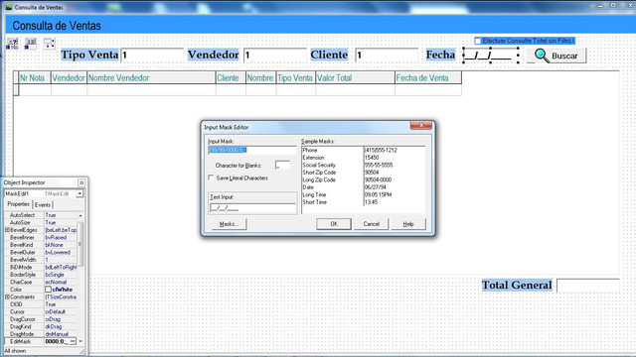Select the AutoSize property row
636x357 pixels.
click(41, 222)
